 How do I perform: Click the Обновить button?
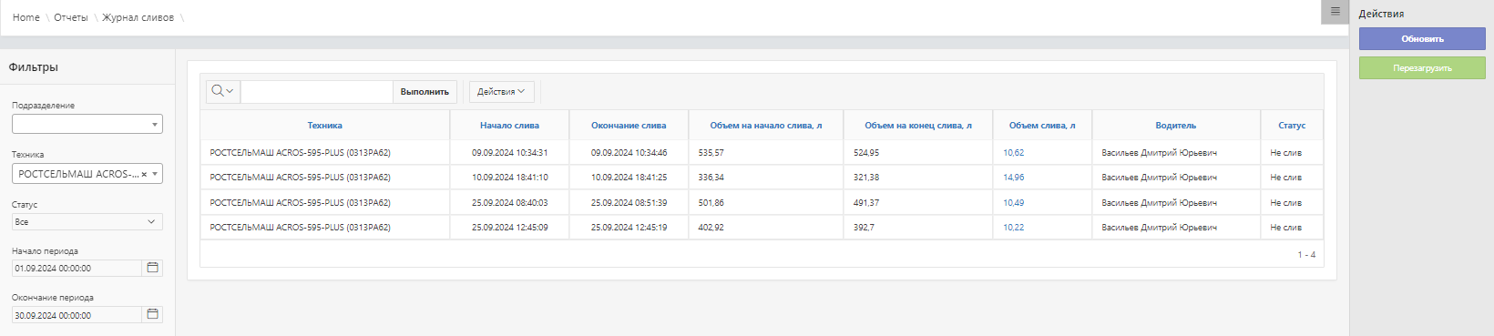pyautogui.click(x=1422, y=38)
